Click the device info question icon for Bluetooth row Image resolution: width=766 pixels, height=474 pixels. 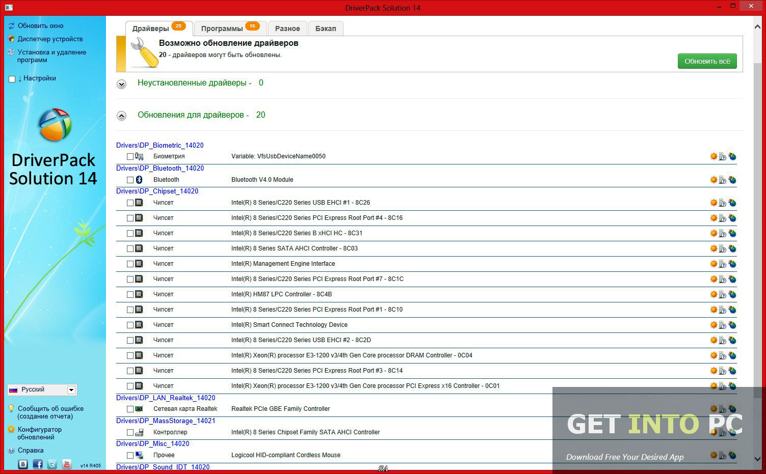coord(723,180)
